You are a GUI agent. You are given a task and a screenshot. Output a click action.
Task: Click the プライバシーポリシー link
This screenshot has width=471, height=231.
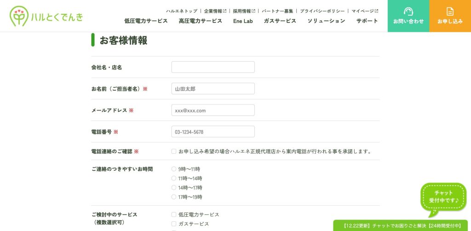(322, 11)
